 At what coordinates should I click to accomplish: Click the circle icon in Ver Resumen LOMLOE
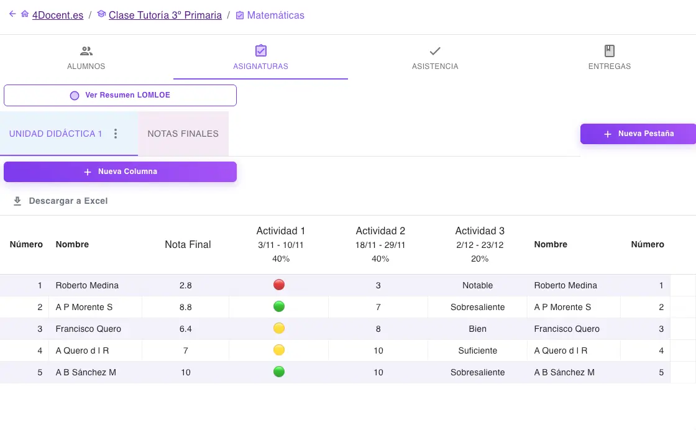point(75,96)
